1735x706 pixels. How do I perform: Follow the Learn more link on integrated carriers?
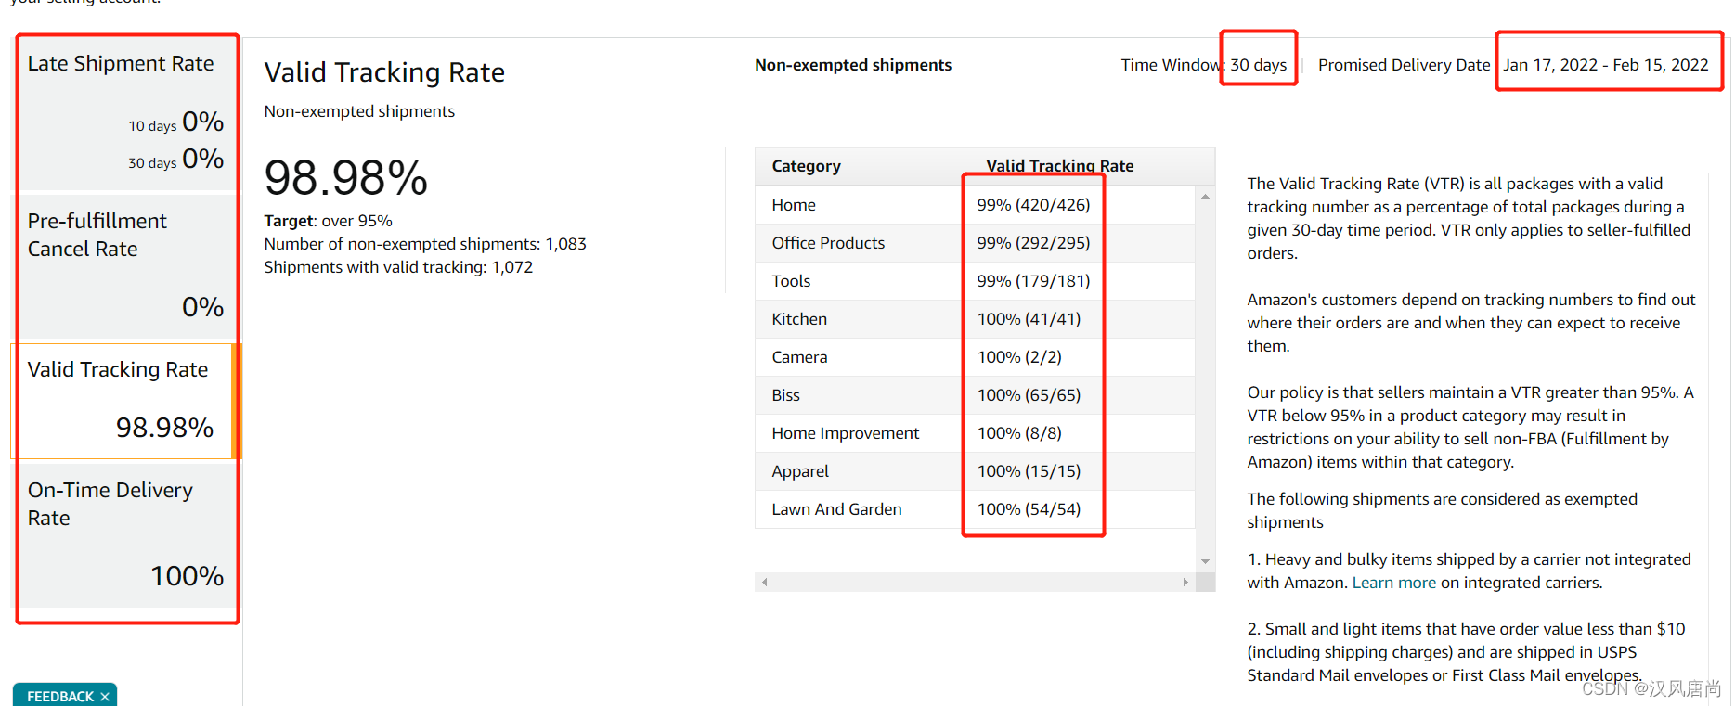[x=1393, y=583]
